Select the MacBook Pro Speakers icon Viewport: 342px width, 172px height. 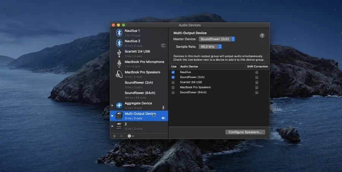tap(119, 74)
